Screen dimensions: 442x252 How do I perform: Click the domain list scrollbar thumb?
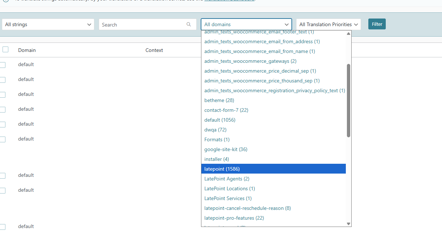point(348,101)
